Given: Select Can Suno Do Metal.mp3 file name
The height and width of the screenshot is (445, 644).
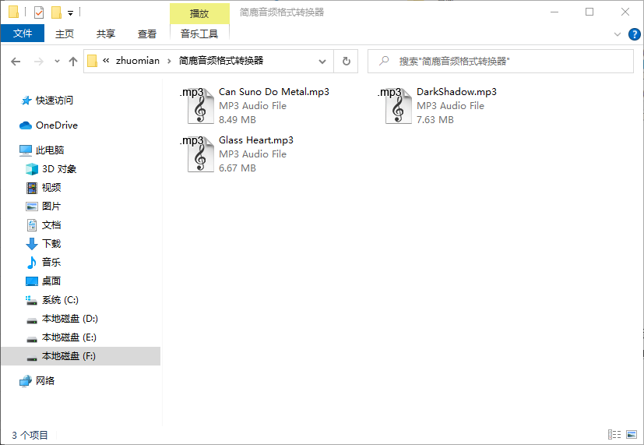Looking at the screenshot, I should pos(274,92).
